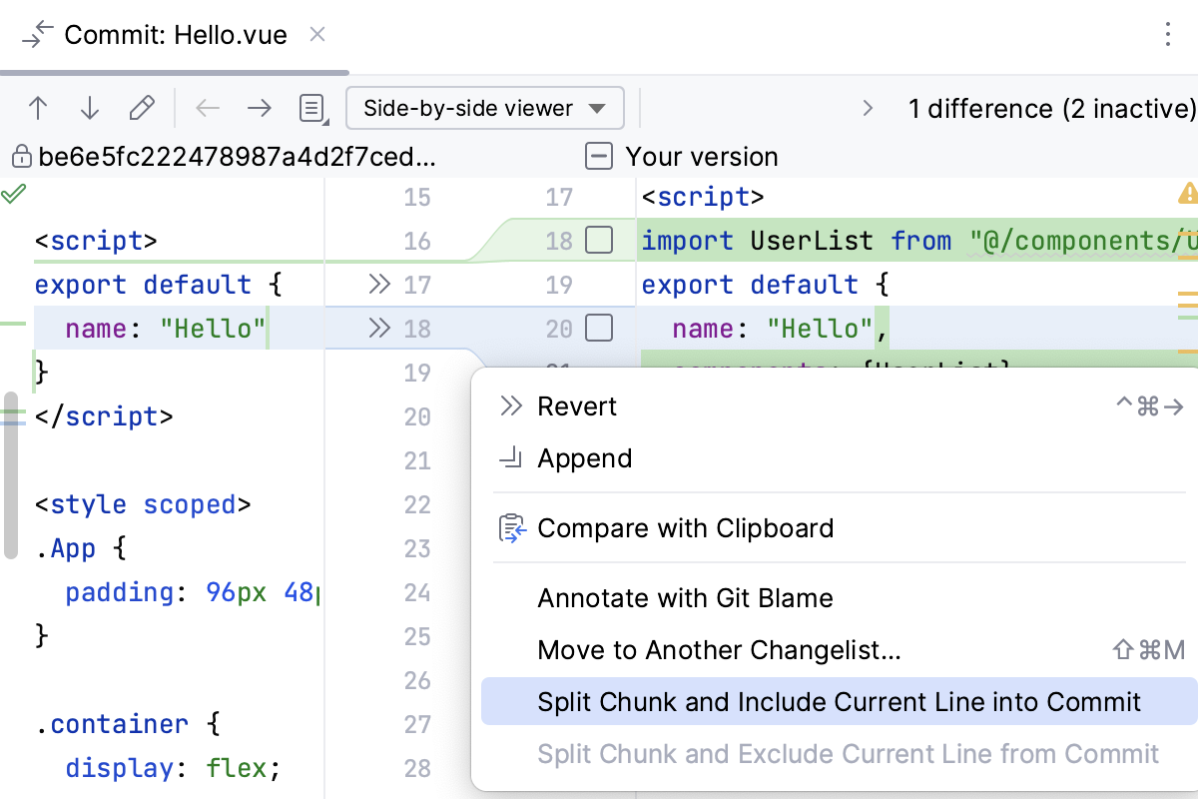
Task: Check the checkbox on line 18
Action: tap(598, 240)
